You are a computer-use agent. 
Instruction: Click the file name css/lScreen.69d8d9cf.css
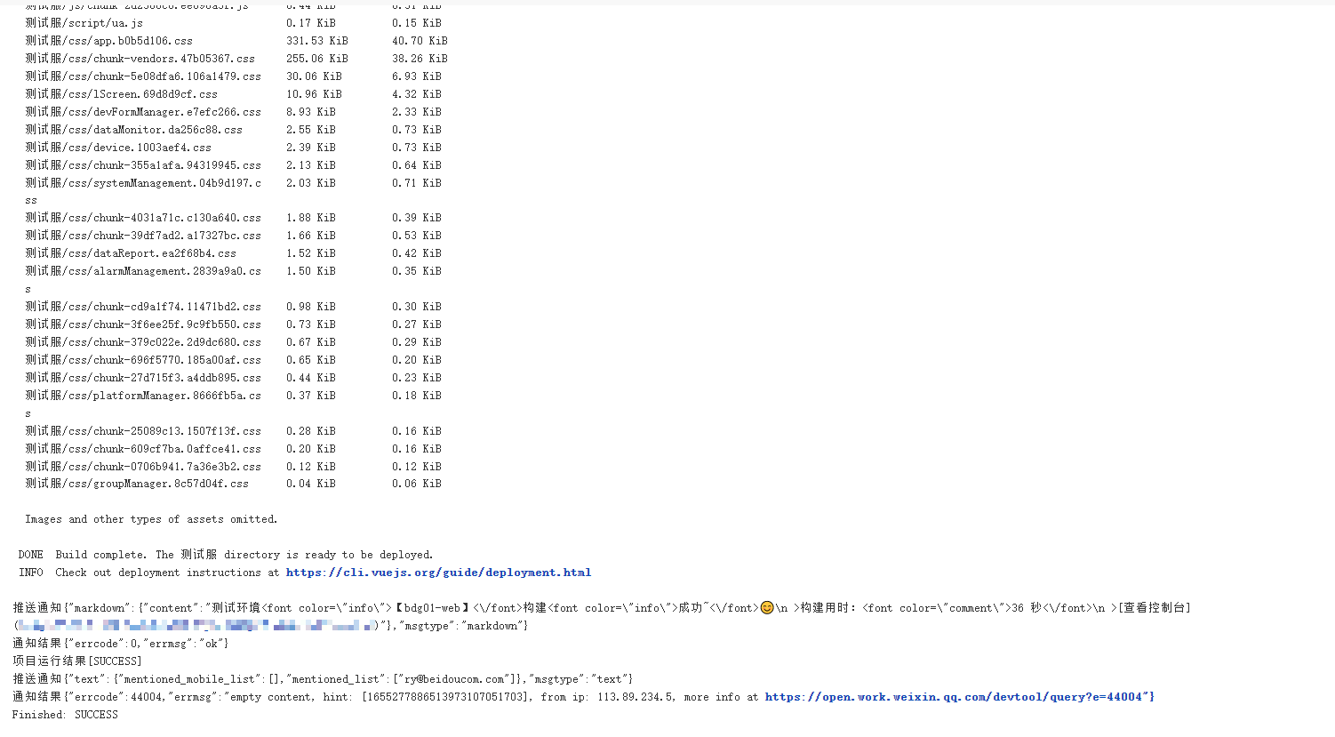pos(122,94)
